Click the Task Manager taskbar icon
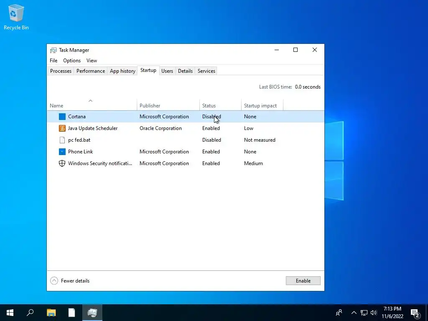Screen dimensions: 428x321 (92, 313)
